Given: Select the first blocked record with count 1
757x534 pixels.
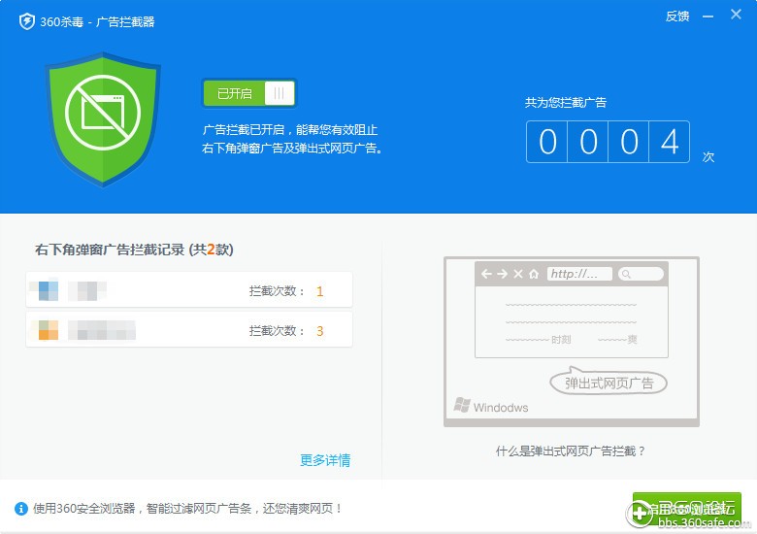Looking at the screenshot, I should point(189,290).
